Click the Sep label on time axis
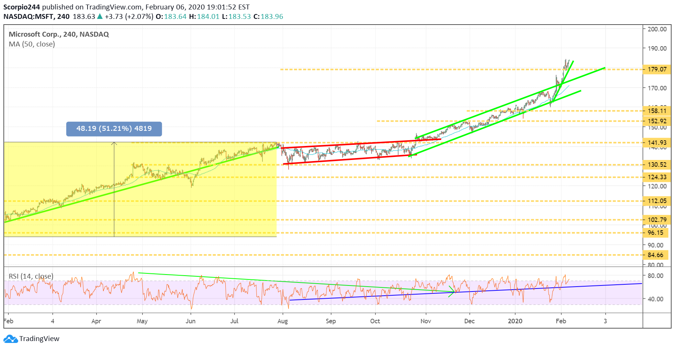The width and height of the screenshot is (675, 349). [331, 321]
